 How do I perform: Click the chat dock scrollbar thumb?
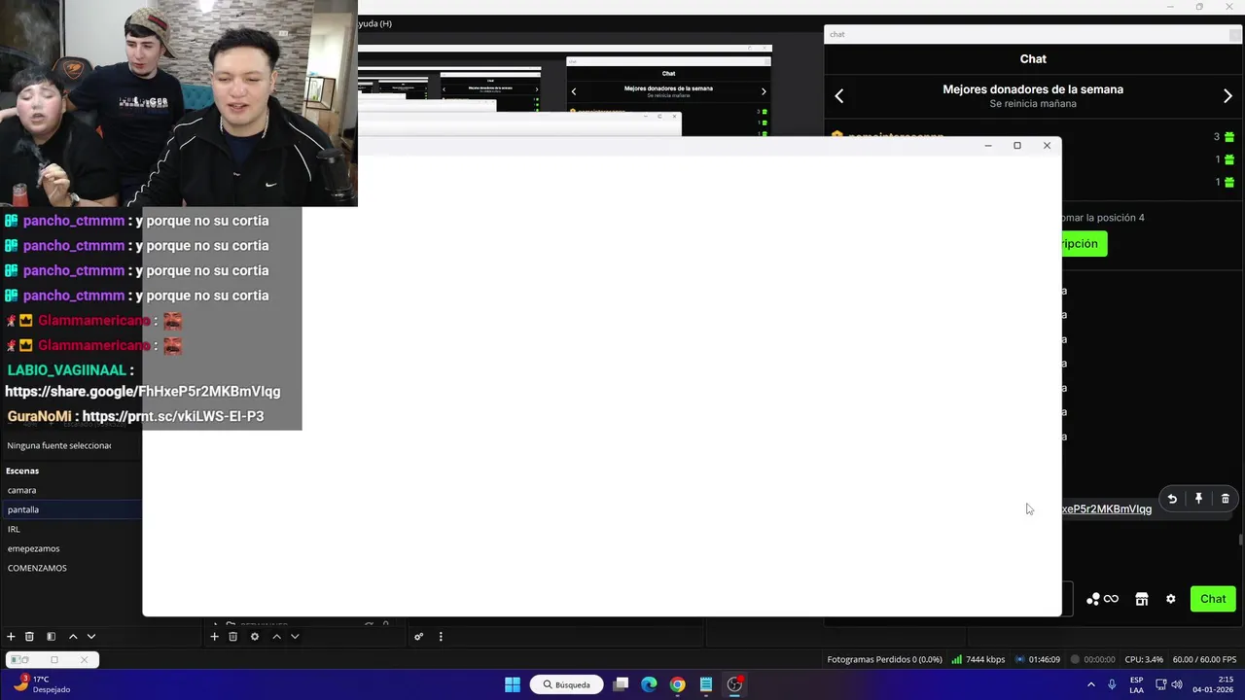1239,540
